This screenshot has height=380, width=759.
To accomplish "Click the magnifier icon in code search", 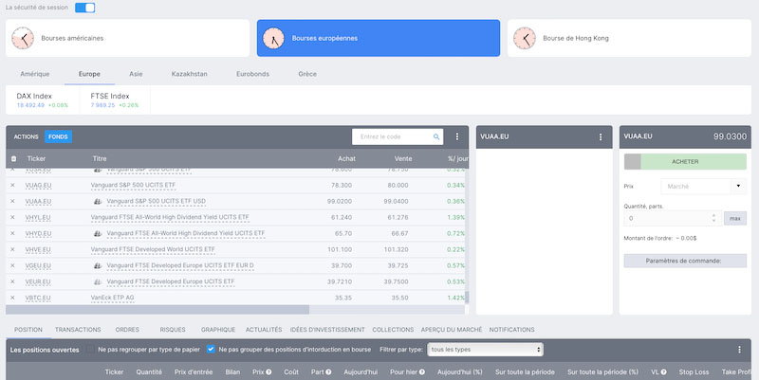I will click(436, 136).
